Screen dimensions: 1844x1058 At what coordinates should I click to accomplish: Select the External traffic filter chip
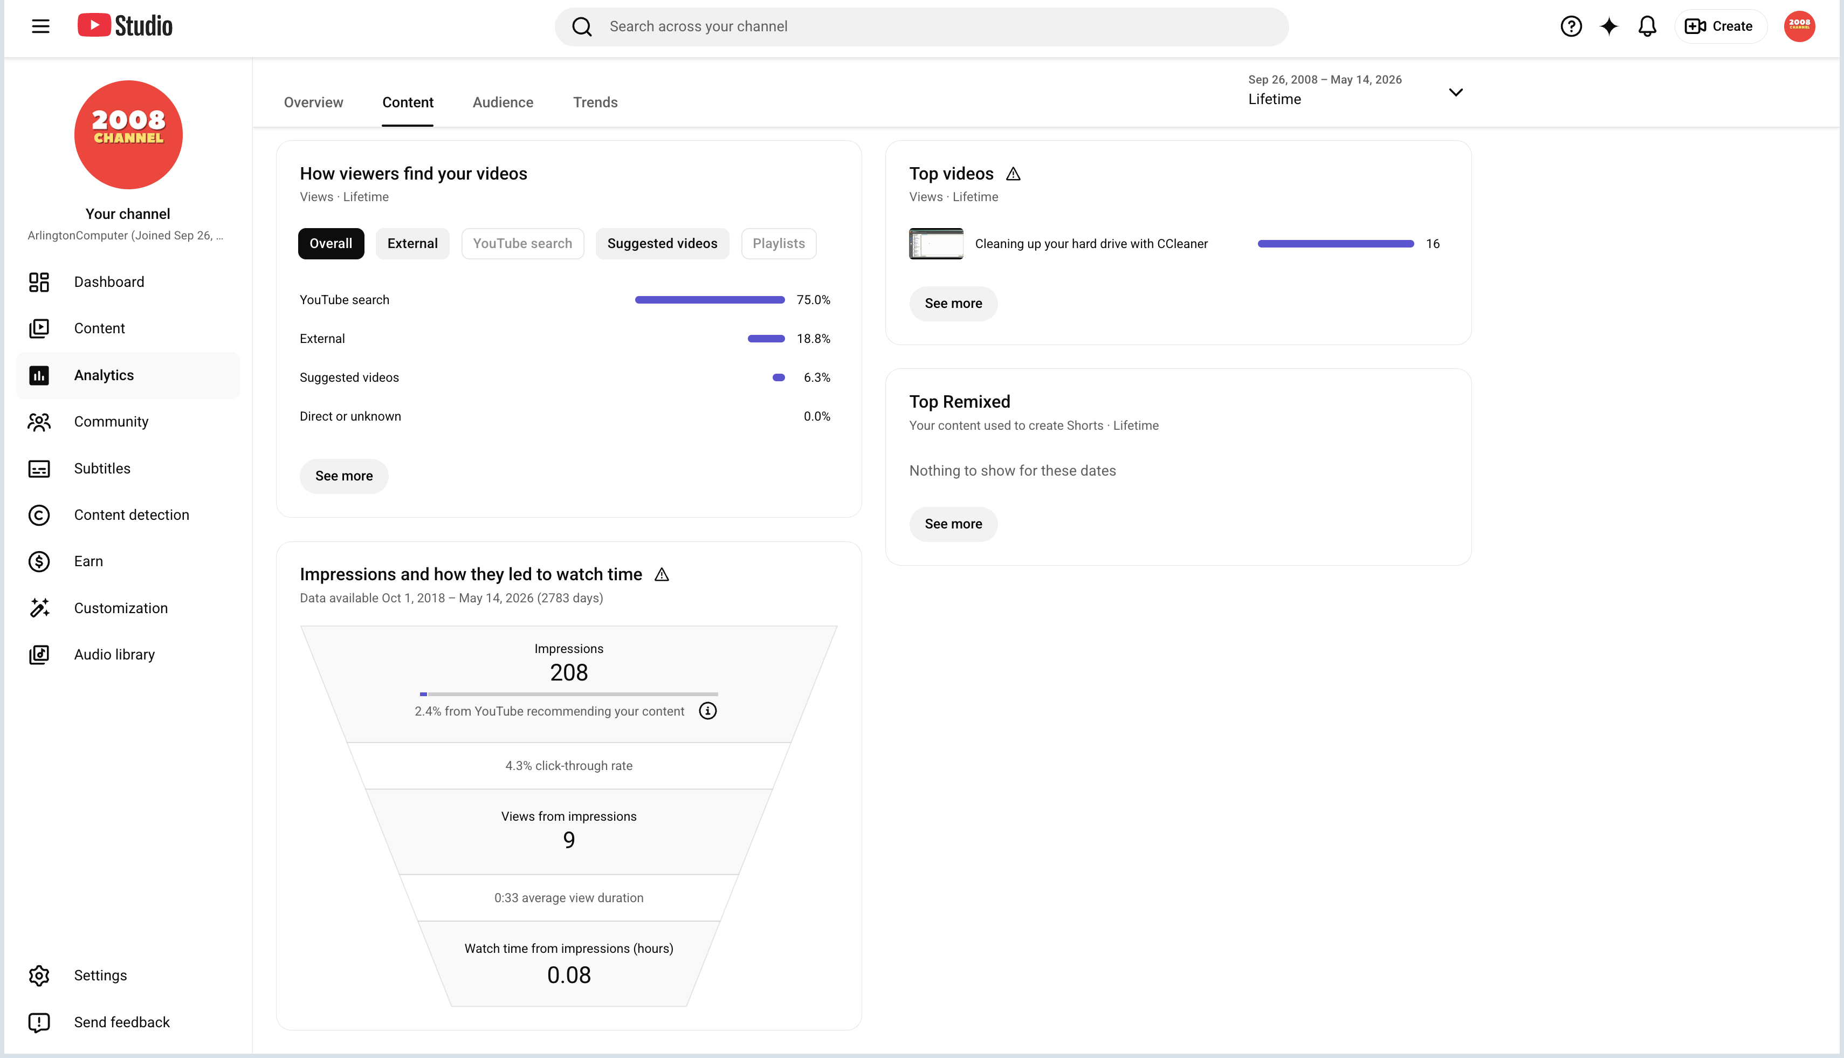coord(412,243)
